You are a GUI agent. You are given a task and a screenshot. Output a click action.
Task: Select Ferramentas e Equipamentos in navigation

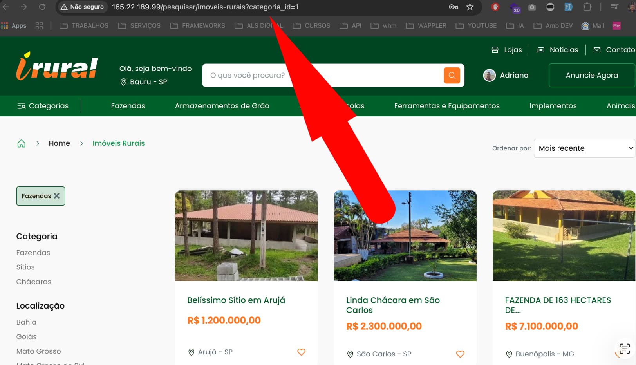click(x=446, y=106)
